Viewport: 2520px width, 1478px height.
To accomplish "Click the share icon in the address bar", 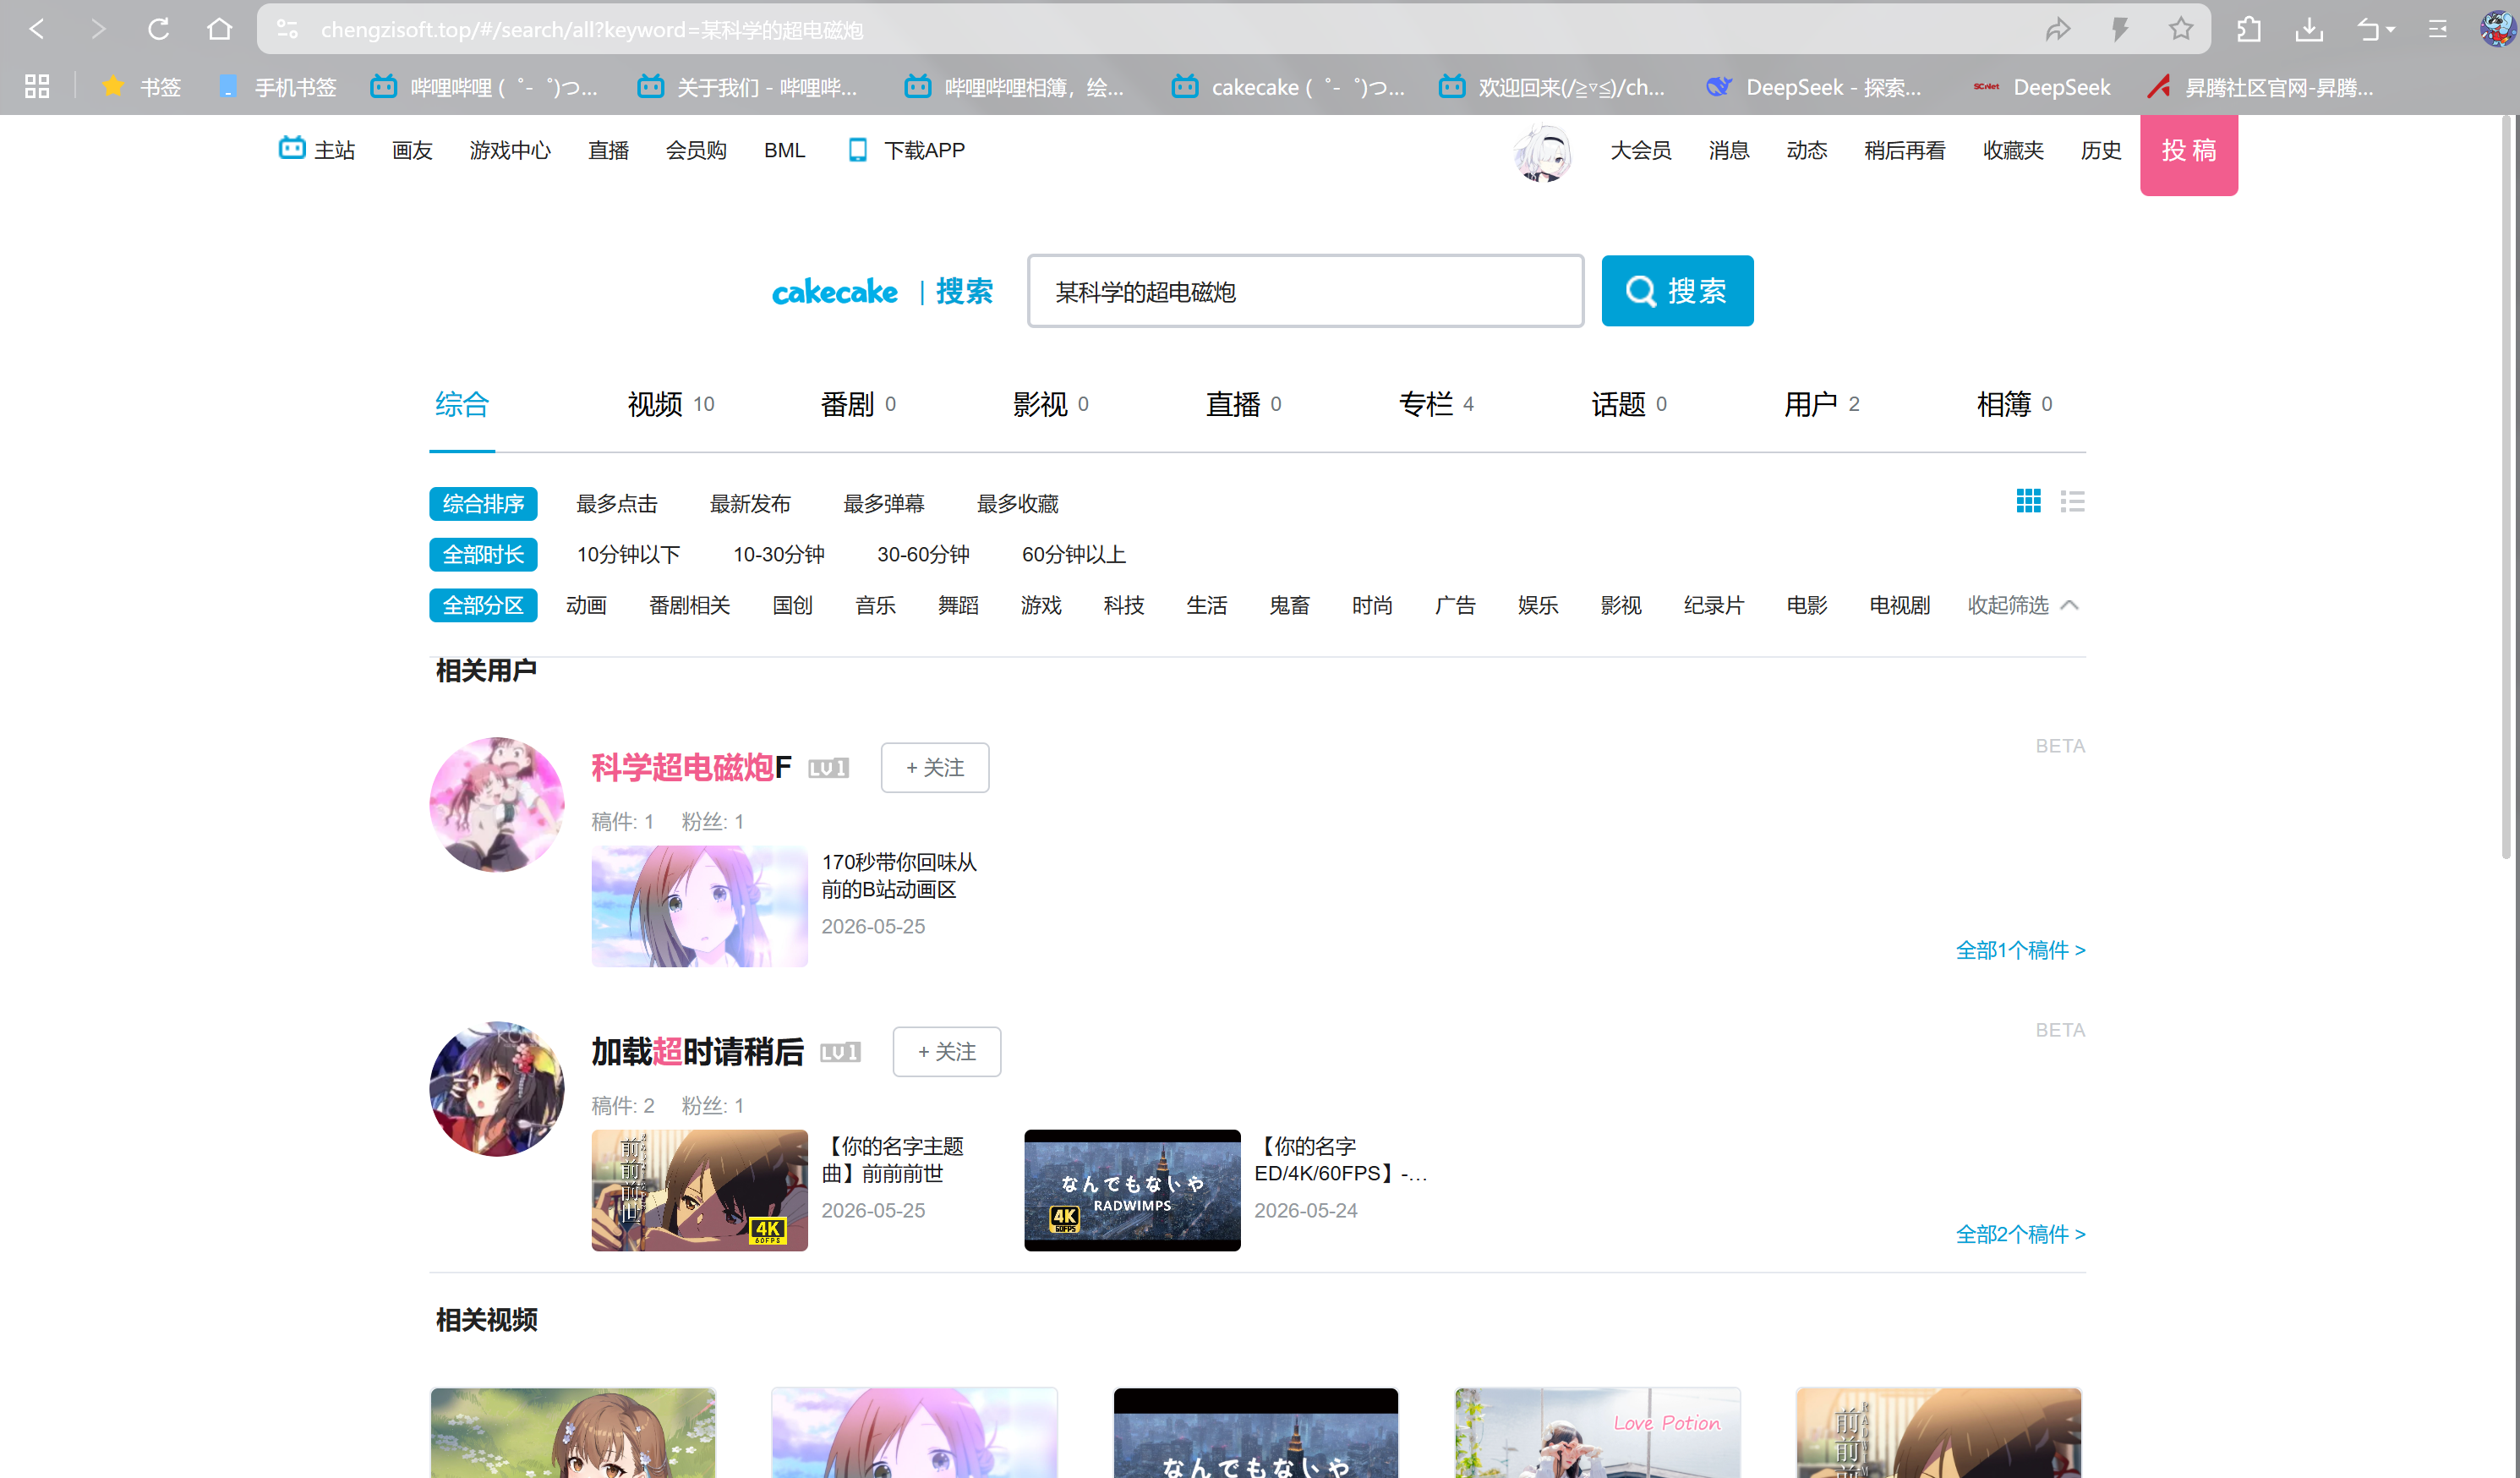I will tap(2057, 29).
